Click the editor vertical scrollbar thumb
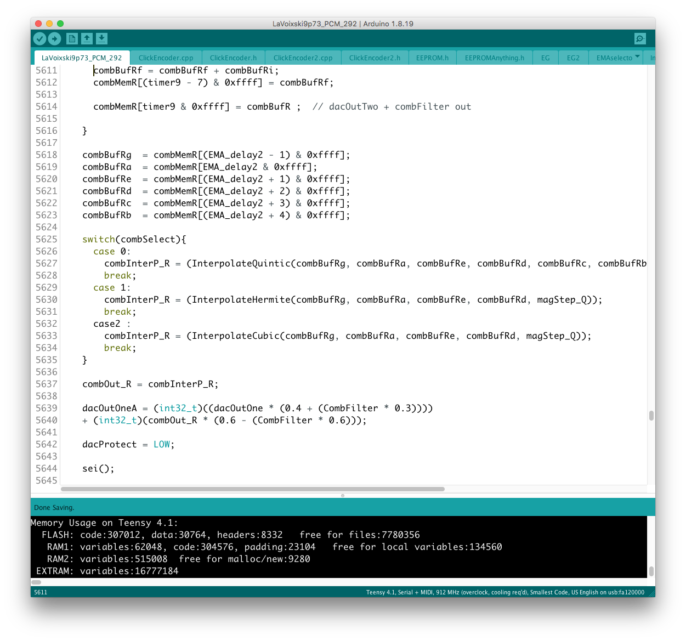Image resolution: width=686 pixels, height=641 pixels. (651, 416)
